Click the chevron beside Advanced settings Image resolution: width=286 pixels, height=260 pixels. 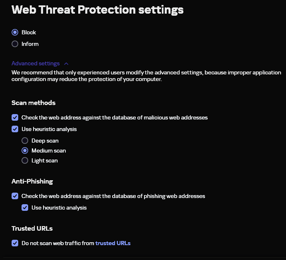pos(66,64)
